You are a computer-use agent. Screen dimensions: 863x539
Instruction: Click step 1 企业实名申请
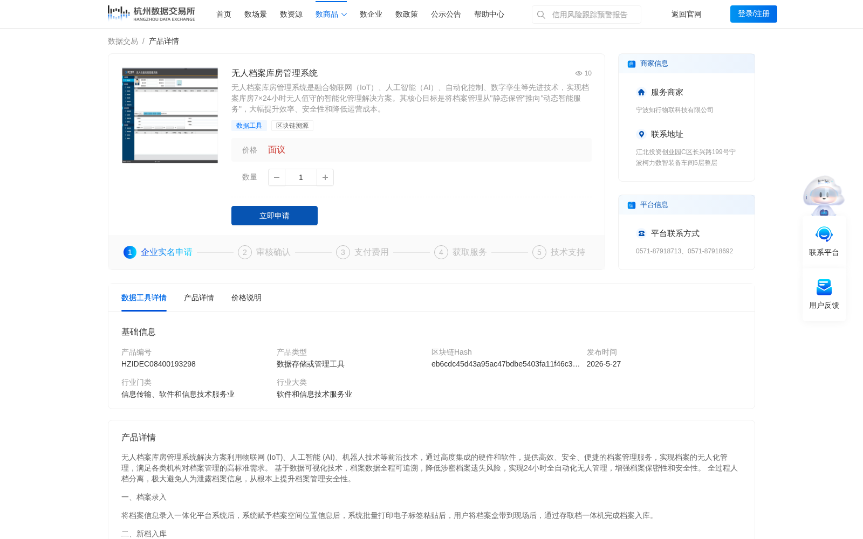158,252
